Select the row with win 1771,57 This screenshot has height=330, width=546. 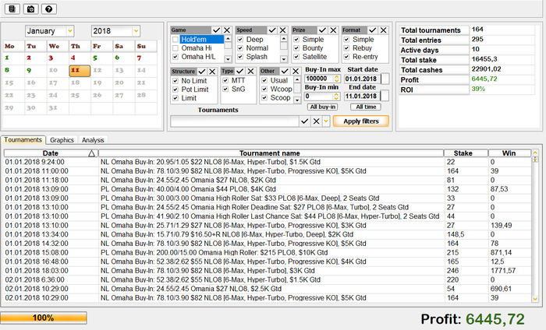point(268,271)
